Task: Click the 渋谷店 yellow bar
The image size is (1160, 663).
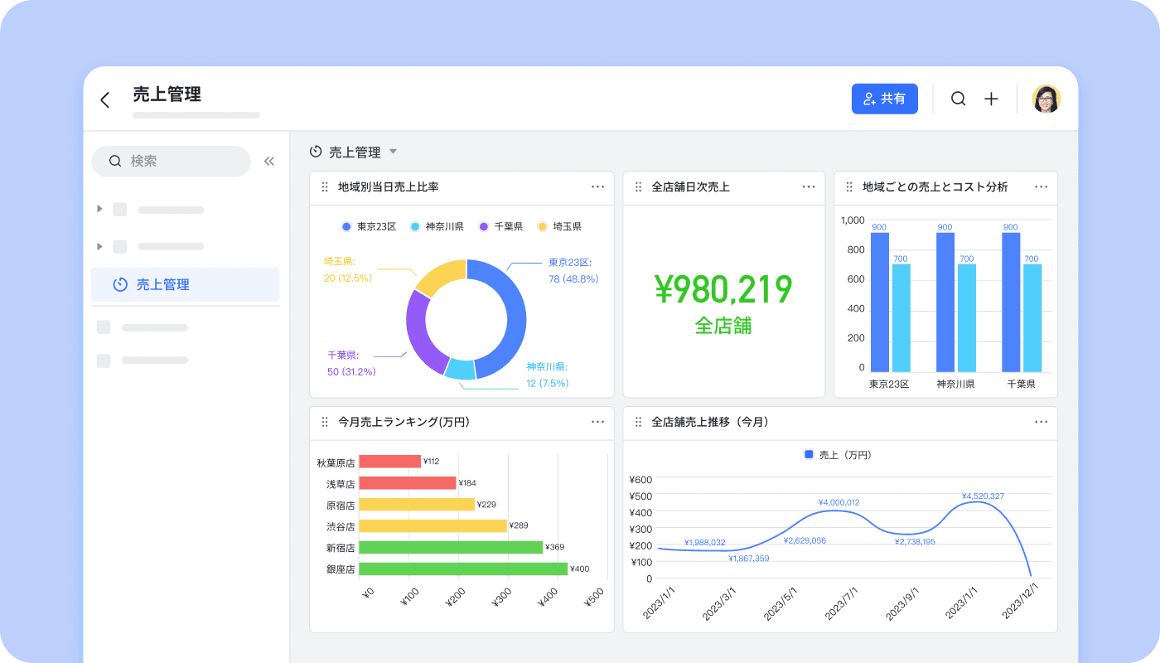Action: click(433, 526)
